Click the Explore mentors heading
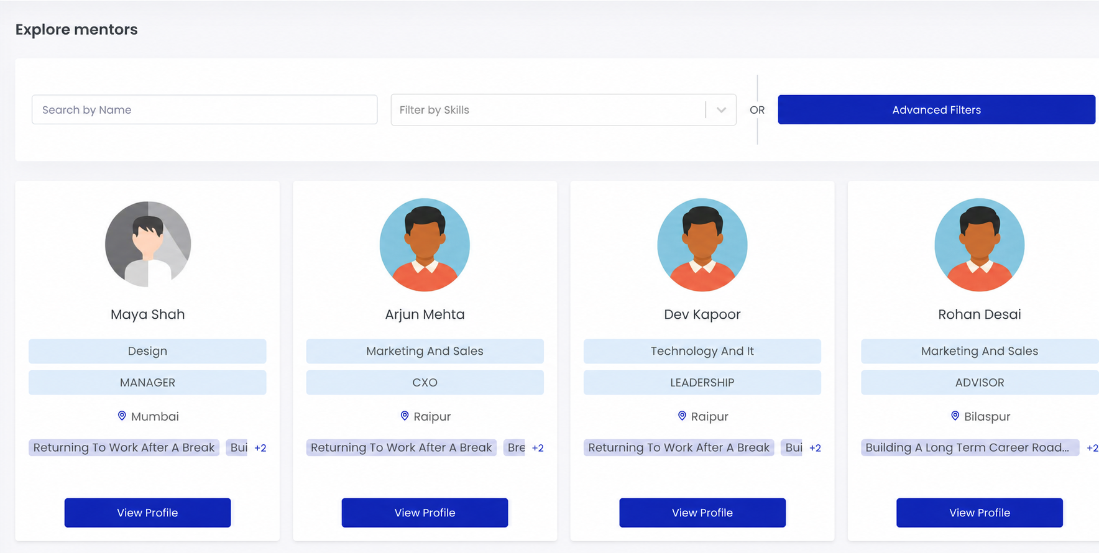The height and width of the screenshot is (553, 1099). point(76,29)
